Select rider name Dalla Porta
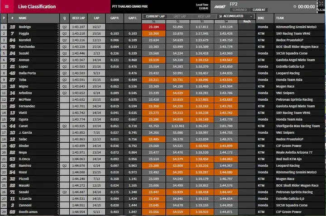This screenshot has height=216, width=326. point(27,73)
